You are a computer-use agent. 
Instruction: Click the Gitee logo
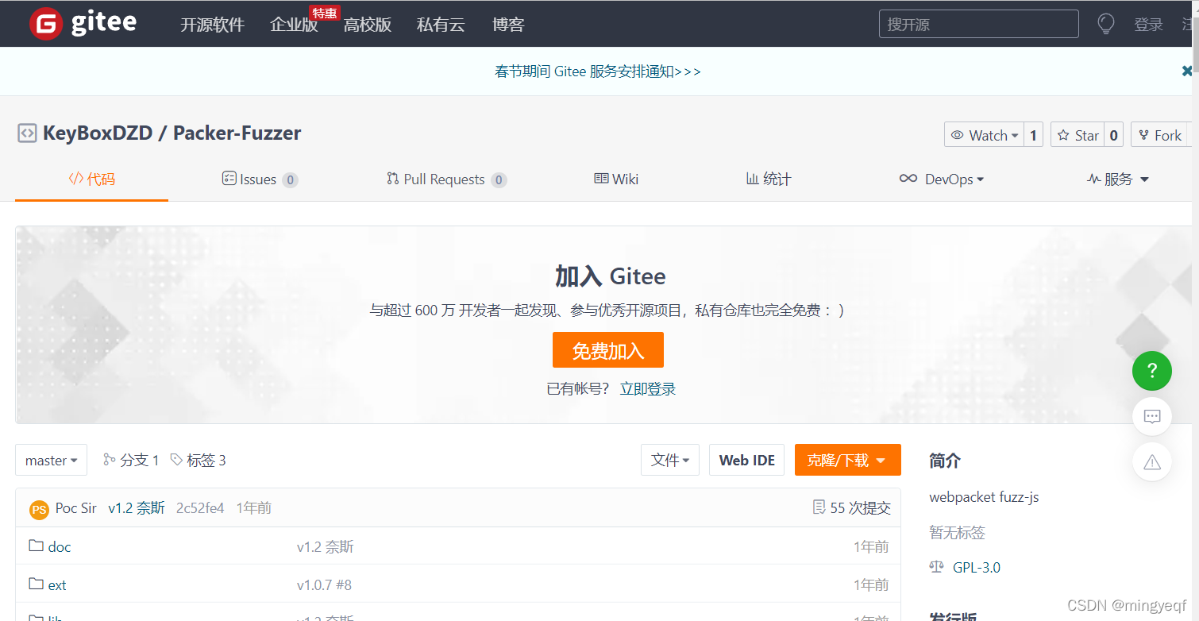[83, 24]
